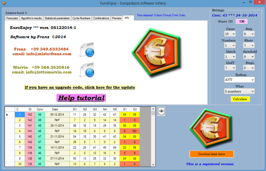
Task: Maximize the EuroEnjoy window
Action: tap(250, 2)
